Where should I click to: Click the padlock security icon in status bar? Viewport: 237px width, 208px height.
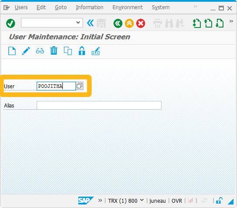pyautogui.click(x=219, y=201)
